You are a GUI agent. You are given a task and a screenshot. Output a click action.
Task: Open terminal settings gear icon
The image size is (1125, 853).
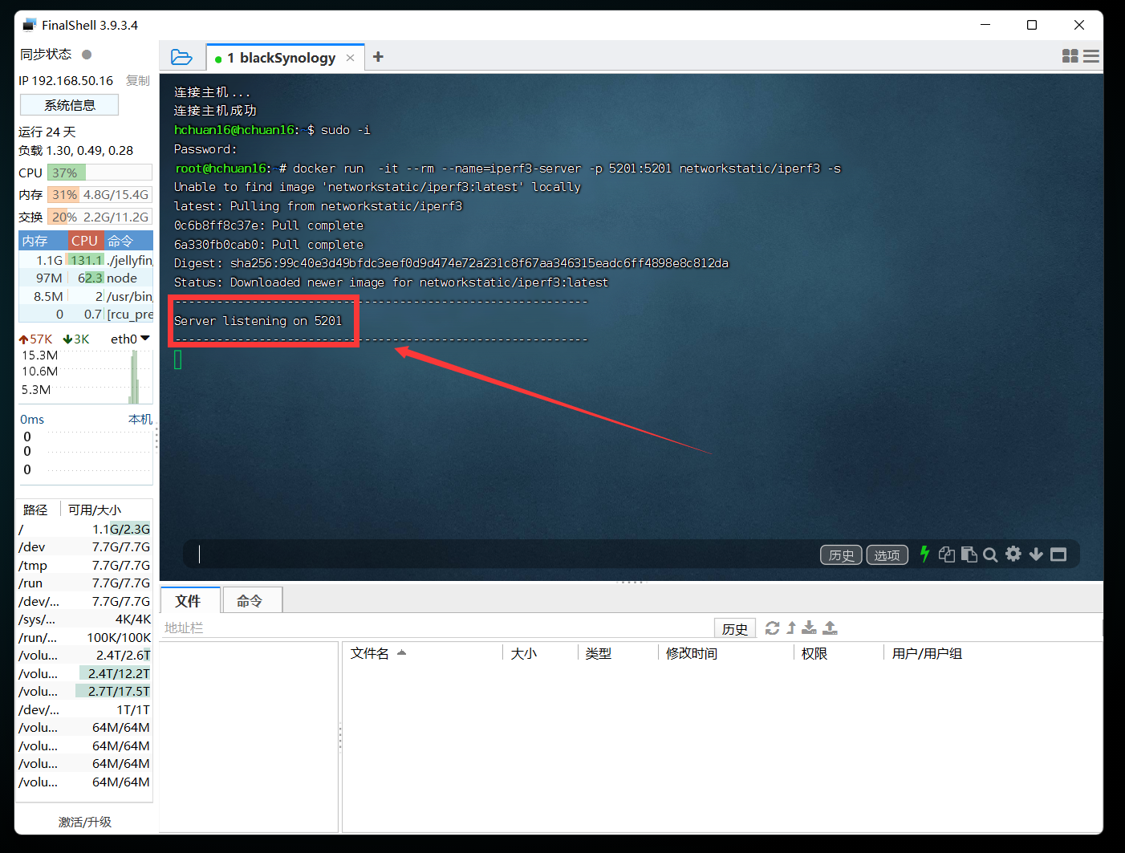pos(1013,554)
